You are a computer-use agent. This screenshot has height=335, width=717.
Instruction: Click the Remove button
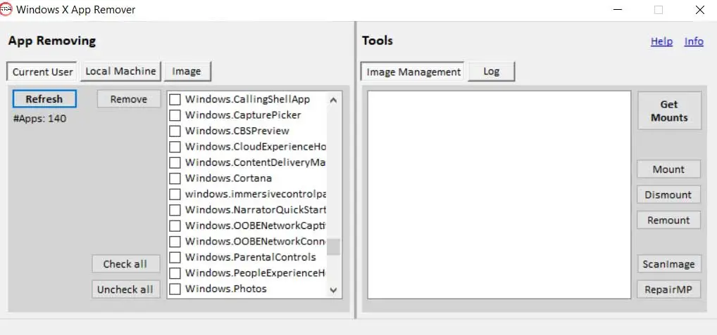click(129, 99)
